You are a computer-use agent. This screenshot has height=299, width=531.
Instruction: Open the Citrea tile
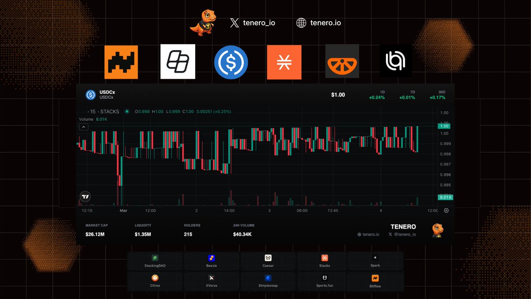pyautogui.click(x=155, y=281)
